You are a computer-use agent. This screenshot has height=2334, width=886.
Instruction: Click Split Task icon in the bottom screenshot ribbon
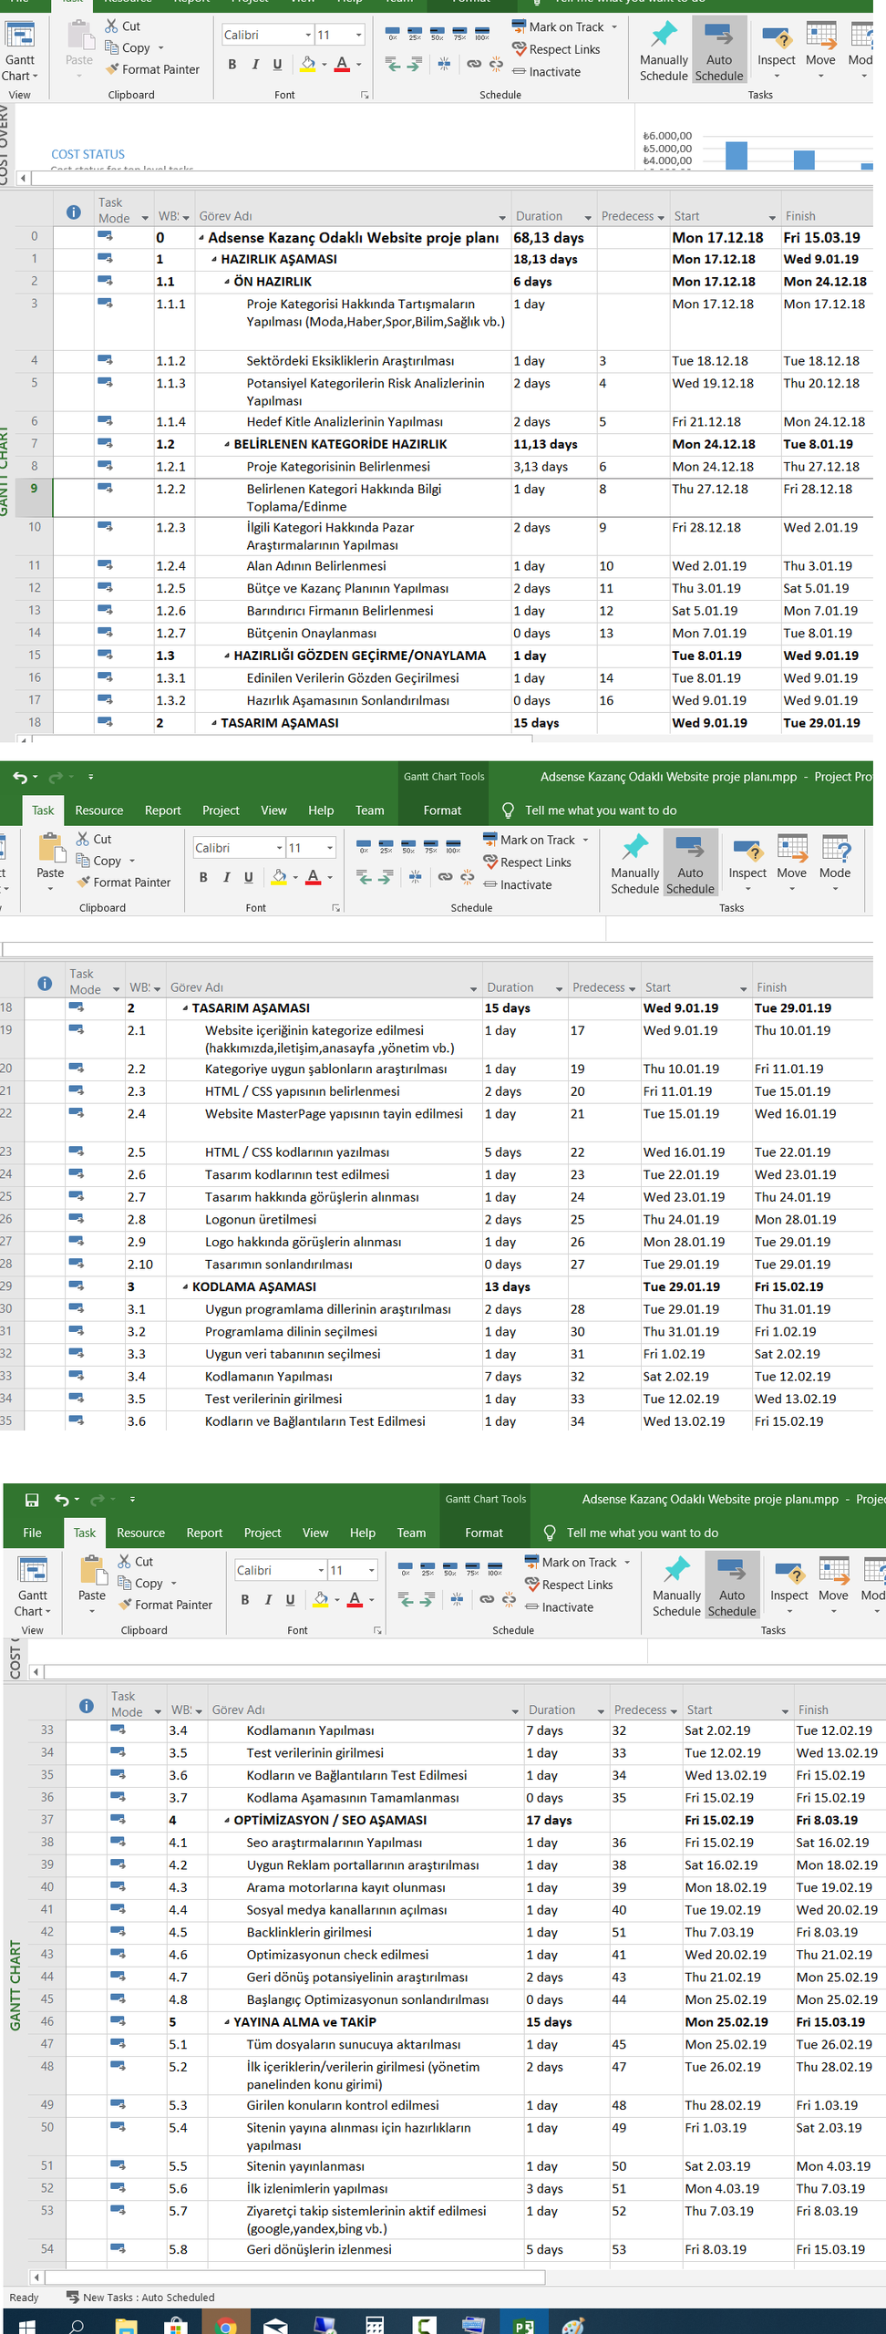[457, 1599]
